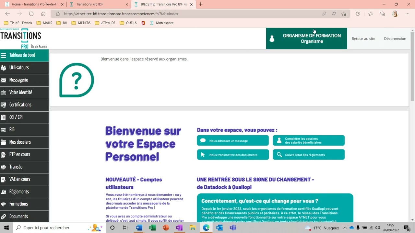Click the RIB credit card icon
415x233 pixels.
(4, 130)
